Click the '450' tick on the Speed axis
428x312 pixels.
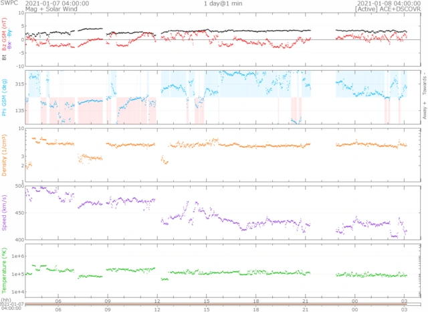click(19, 212)
